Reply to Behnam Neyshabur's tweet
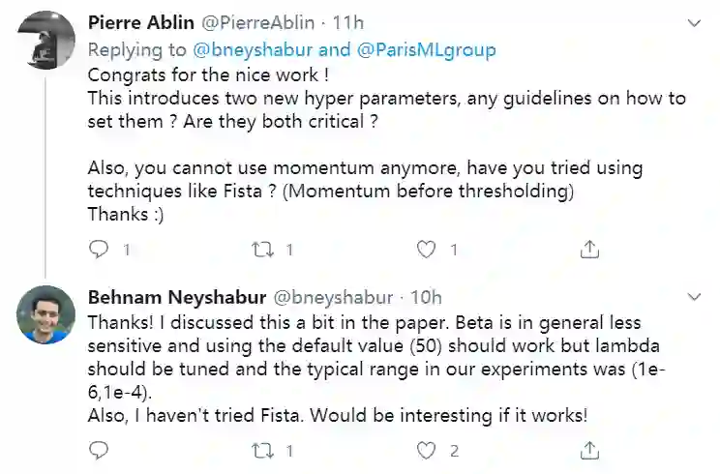The image size is (720, 474). [x=98, y=451]
